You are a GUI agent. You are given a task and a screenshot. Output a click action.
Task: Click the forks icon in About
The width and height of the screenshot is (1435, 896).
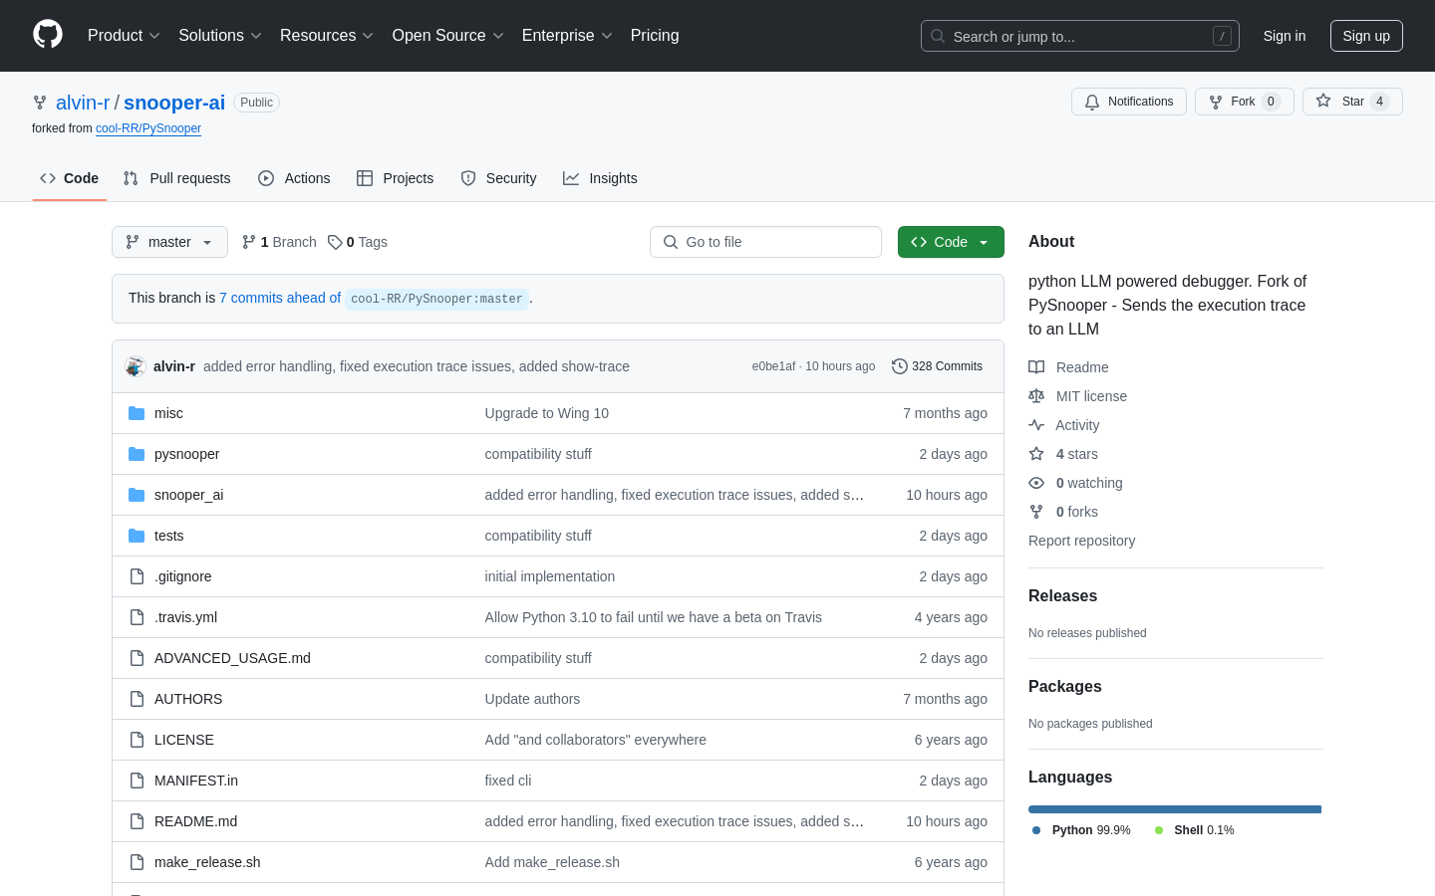[x=1036, y=512]
